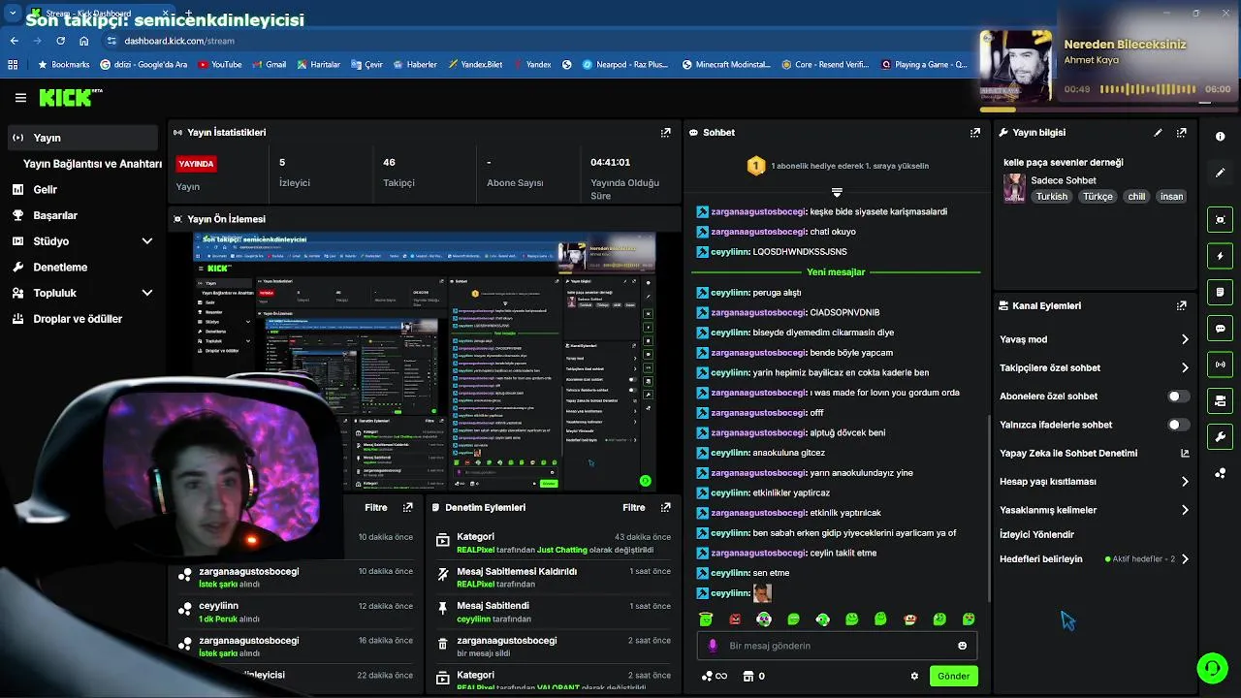Open the YouTube bookmark
Image resolution: width=1241 pixels, height=698 pixels.
tap(219, 65)
